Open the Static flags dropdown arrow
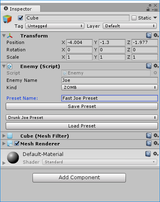 click(155, 18)
